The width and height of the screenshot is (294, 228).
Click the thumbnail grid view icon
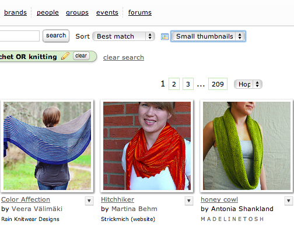164,36
